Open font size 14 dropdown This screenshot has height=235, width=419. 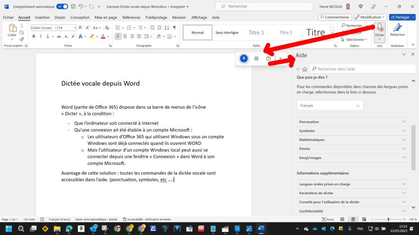point(75,28)
